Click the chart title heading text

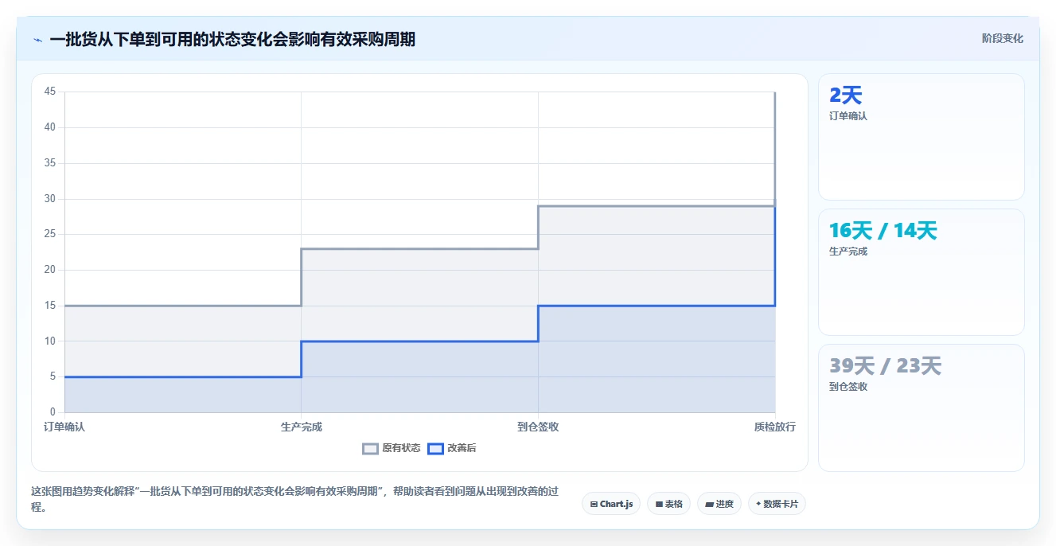(x=232, y=39)
